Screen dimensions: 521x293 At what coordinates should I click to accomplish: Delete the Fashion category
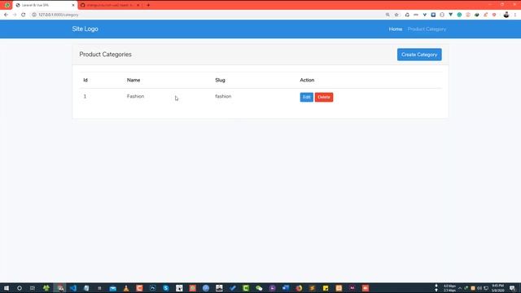click(324, 97)
